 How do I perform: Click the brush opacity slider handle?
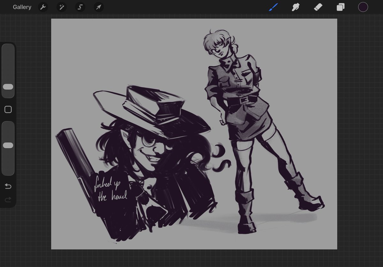click(8, 145)
